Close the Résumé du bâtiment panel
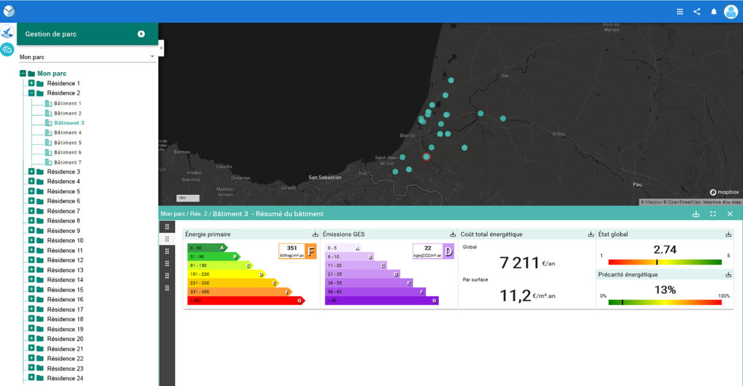 click(x=729, y=214)
